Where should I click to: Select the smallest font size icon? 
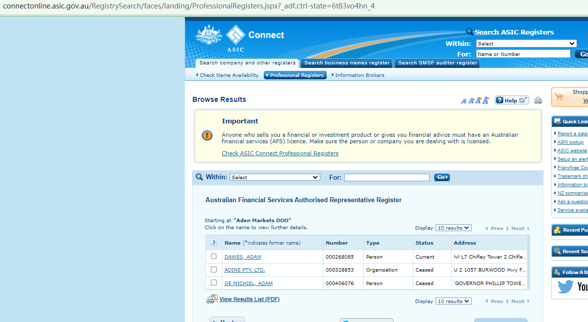click(464, 101)
